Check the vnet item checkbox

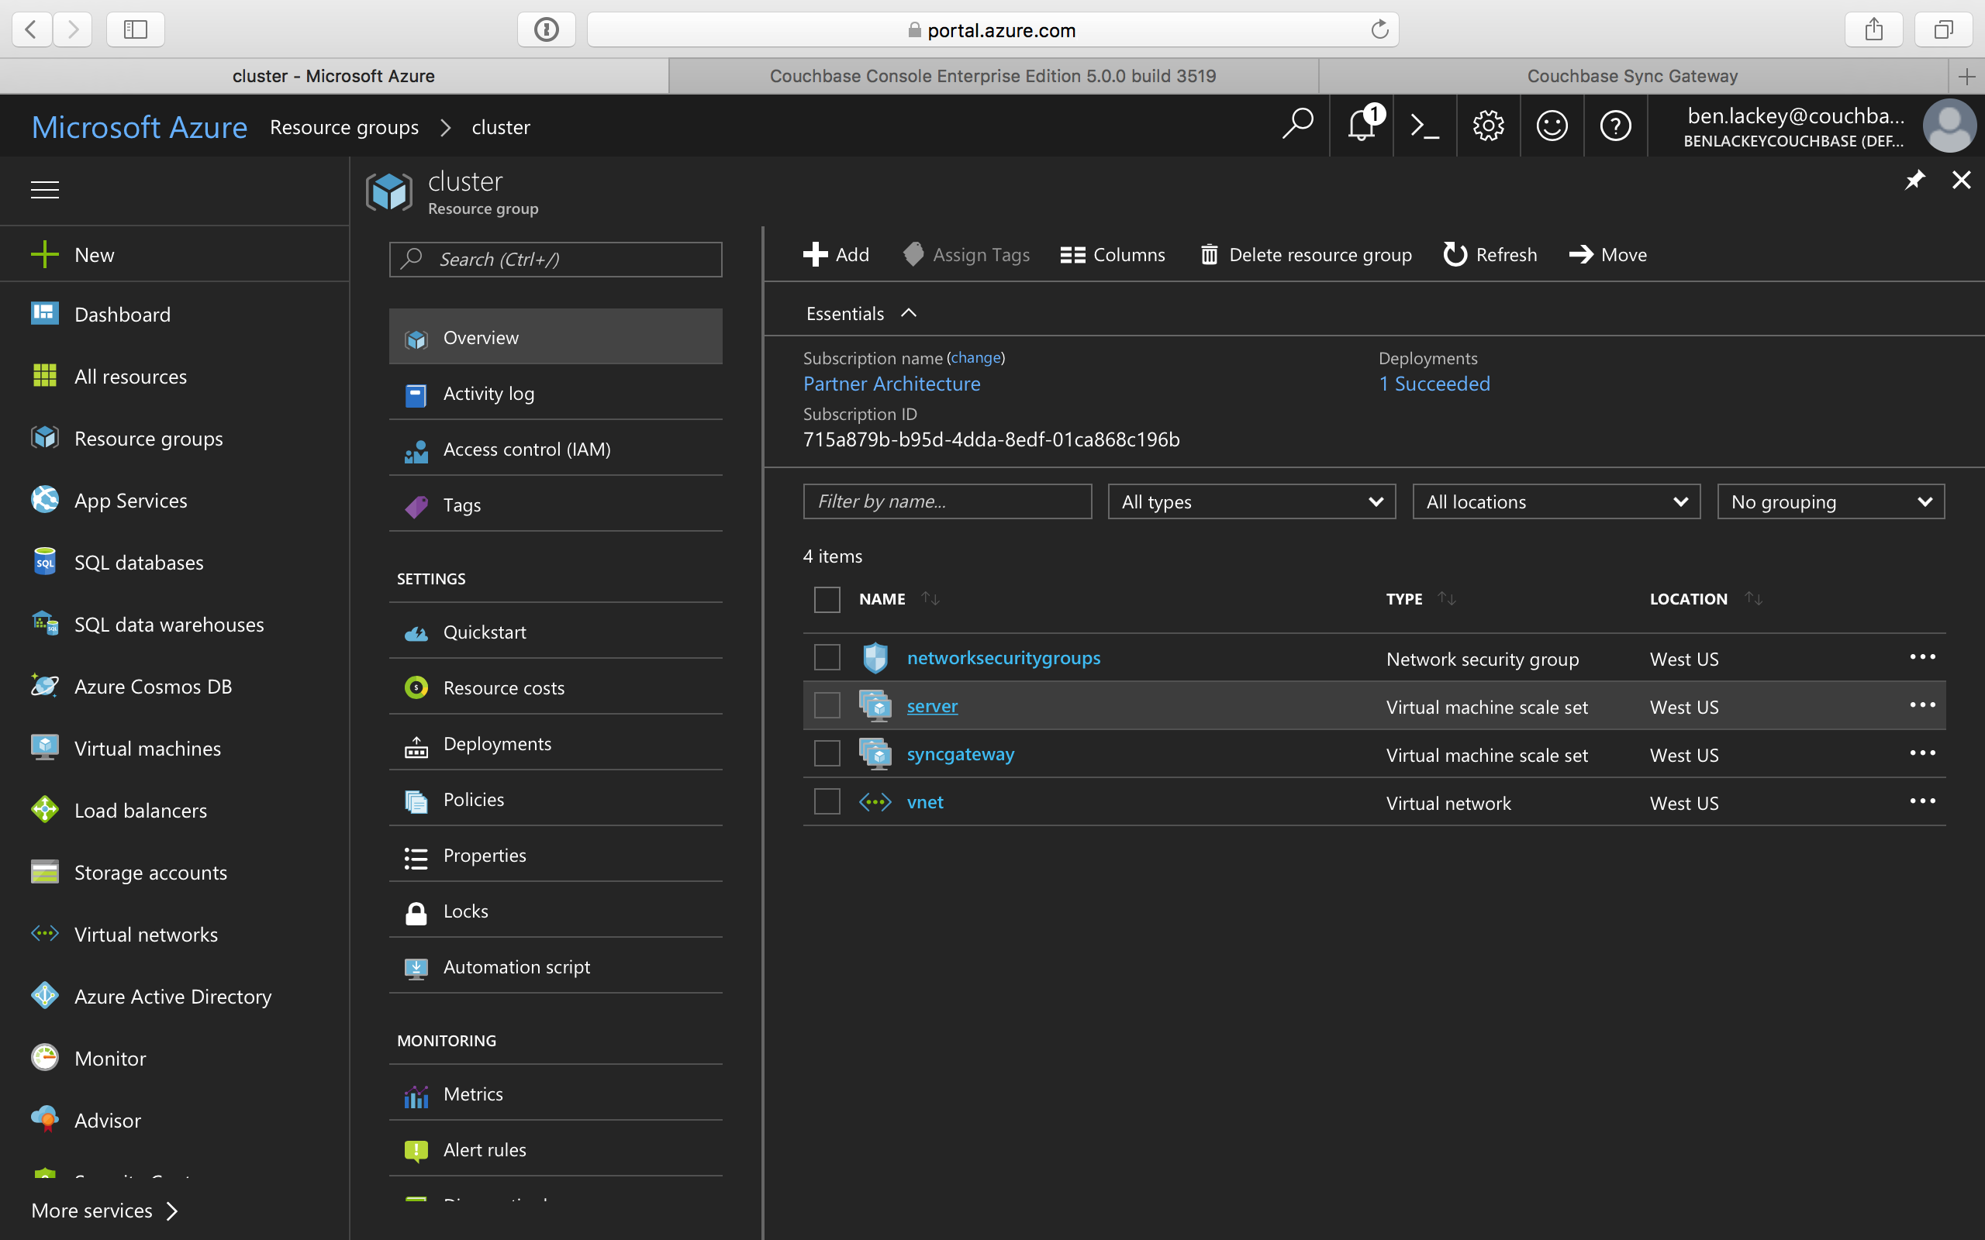pos(826,801)
